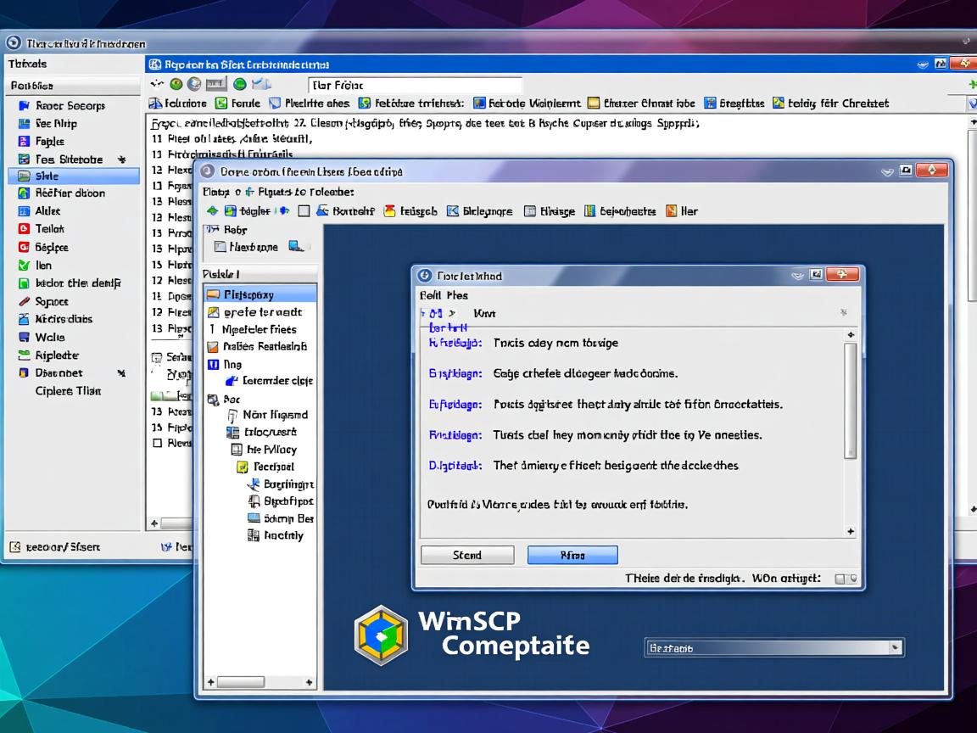This screenshot has width=977, height=733.
Task: Open the Be:Faoib dropdown near WinSCP logo
Action: coord(773,648)
